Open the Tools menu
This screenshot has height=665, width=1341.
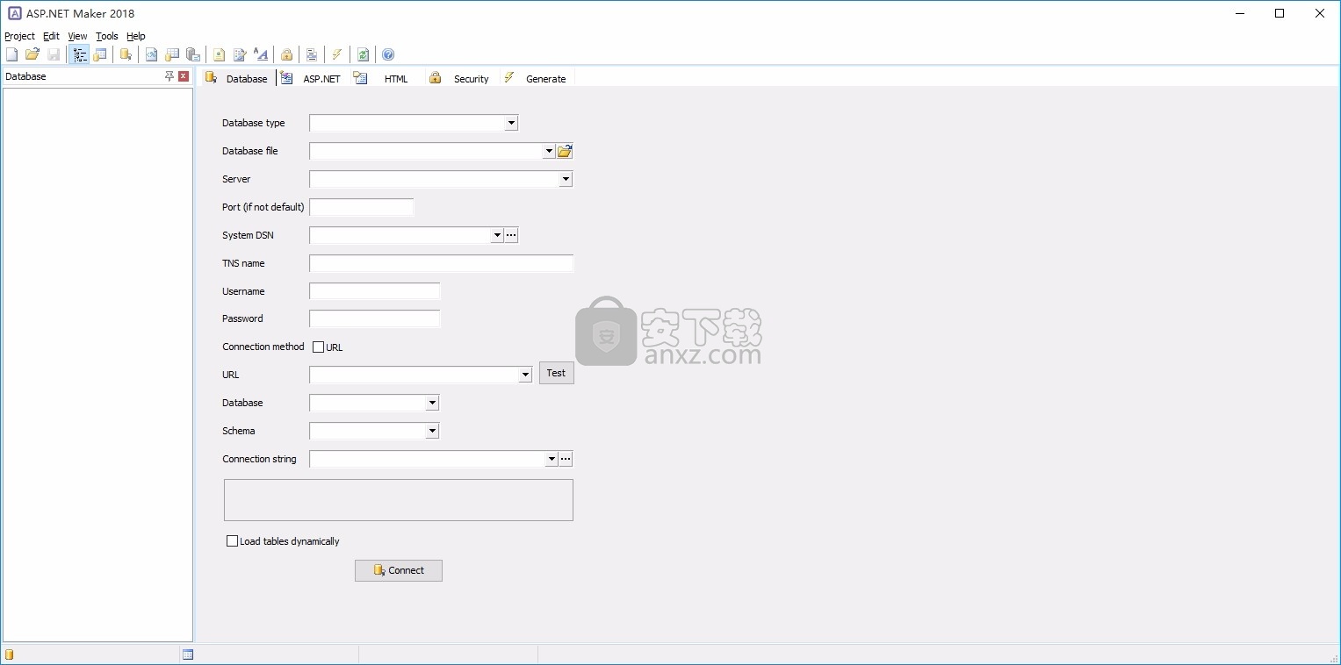[106, 36]
